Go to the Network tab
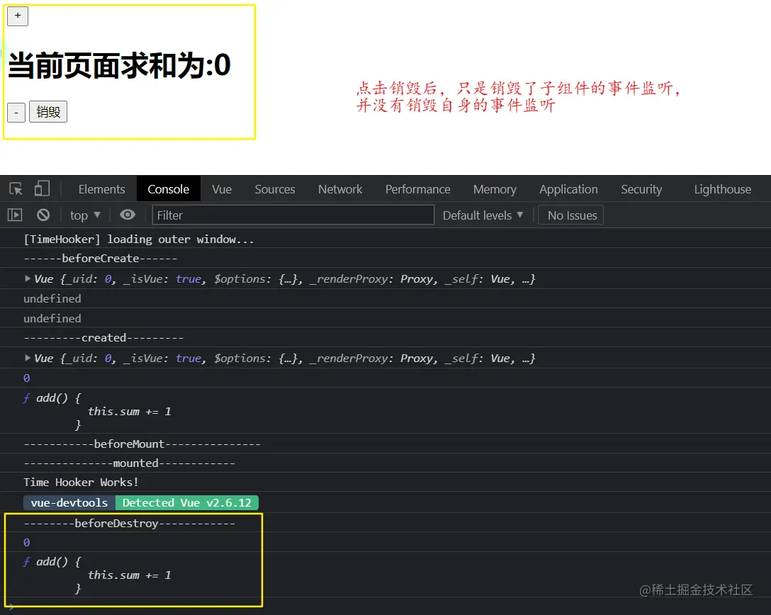 coord(339,189)
